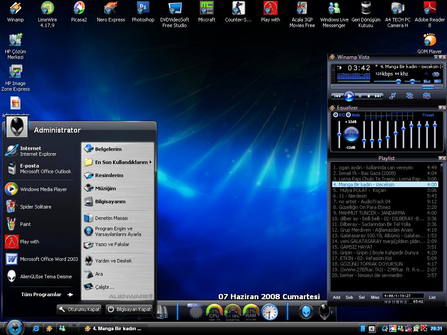Launch HP Image Zone Express shortcut
The height and width of the screenshot is (335, 447).
[x=15, y=78]
